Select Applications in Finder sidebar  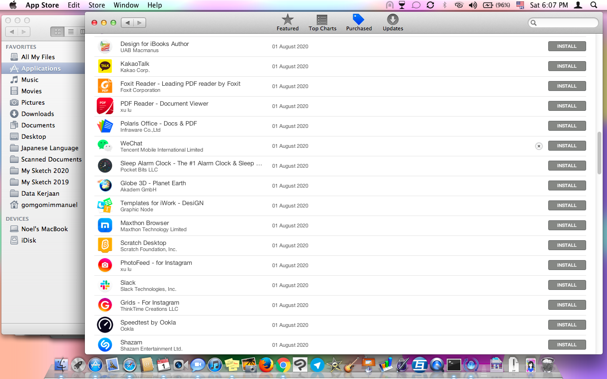point(43,68)
